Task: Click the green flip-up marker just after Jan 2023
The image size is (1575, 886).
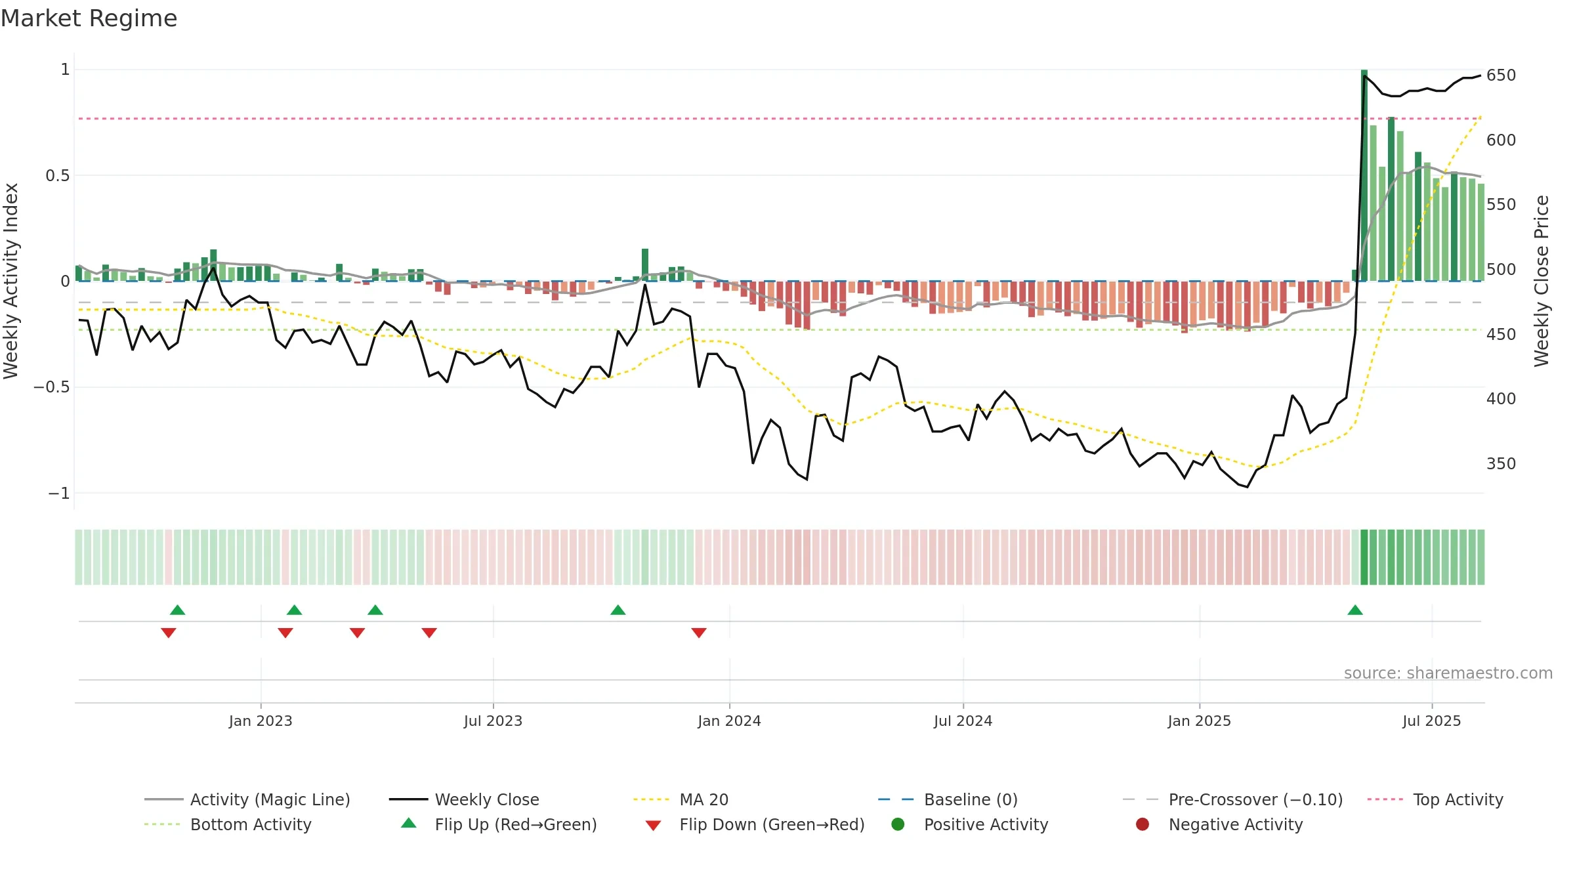Action: coord(295,610)
